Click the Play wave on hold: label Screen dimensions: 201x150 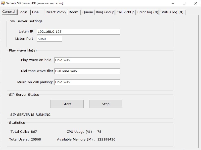point(37,60)
